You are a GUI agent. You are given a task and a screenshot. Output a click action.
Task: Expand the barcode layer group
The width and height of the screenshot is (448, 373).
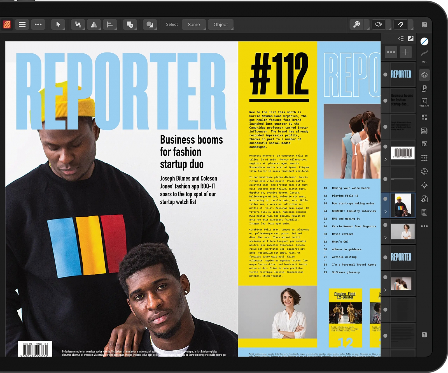coord(385,159)
